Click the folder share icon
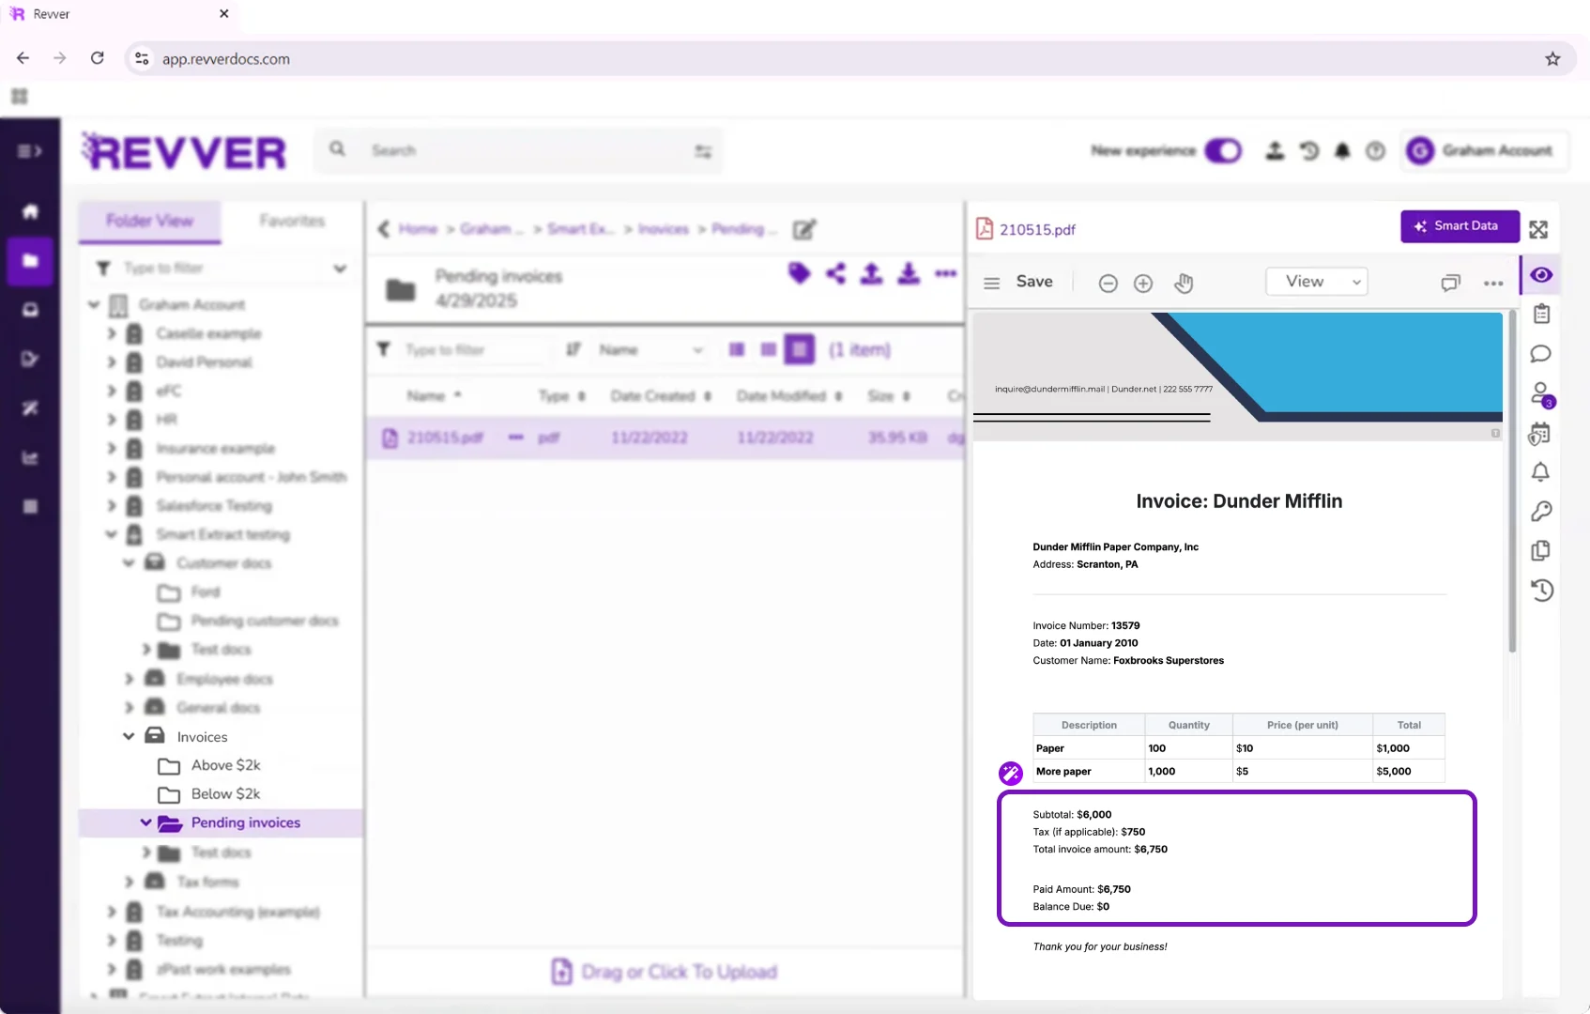Image resolution: width=1590 pixels, height=1014 pixels. pyautogui.click(x=835, y=273)
